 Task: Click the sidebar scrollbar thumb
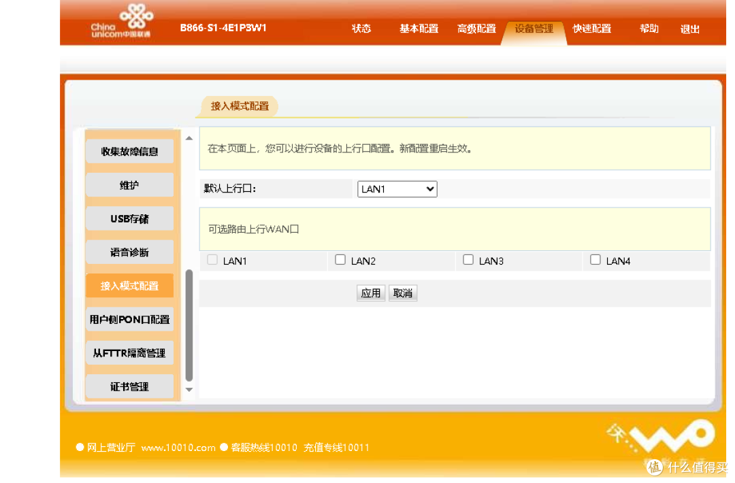coord(189,326)
